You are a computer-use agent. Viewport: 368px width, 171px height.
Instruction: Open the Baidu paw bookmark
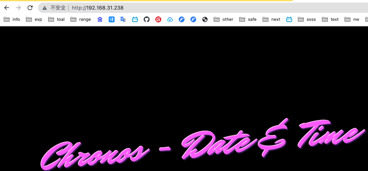[100, 19]
